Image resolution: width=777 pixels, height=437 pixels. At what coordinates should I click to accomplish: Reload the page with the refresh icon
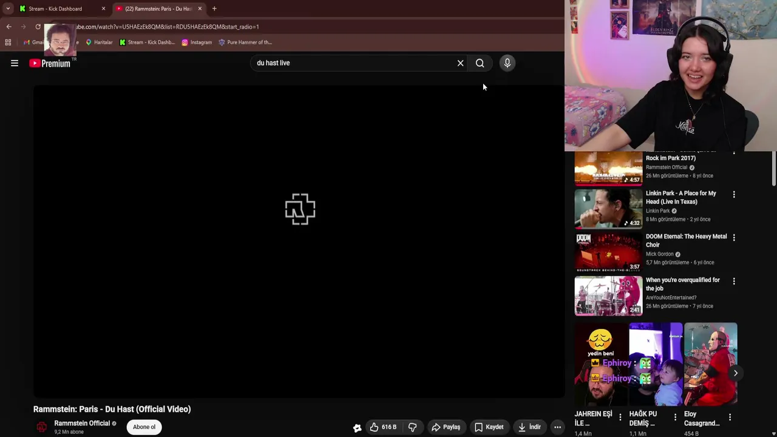click(x=38, y=27)
